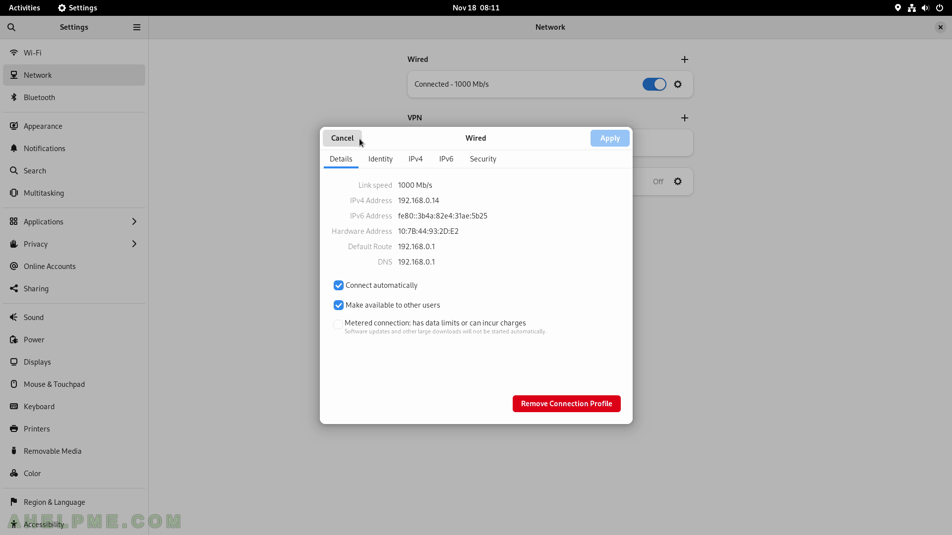Click the Bluetooth icon in sidebar
The width and height of the screenshot is (952, 535).
click(14, 97)
